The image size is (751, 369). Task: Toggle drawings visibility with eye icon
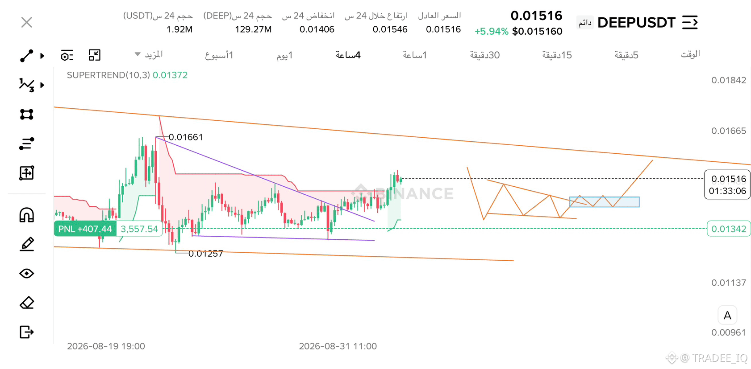(x=26, y=273)
